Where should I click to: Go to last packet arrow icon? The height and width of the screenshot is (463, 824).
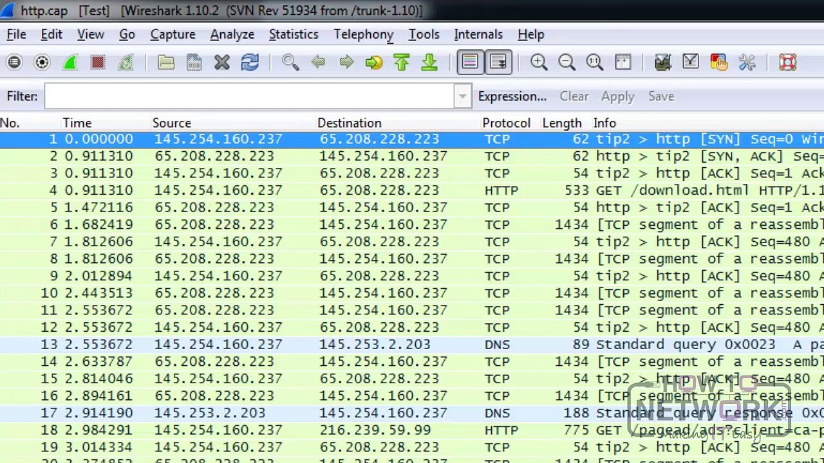click(x=429, y=62)
